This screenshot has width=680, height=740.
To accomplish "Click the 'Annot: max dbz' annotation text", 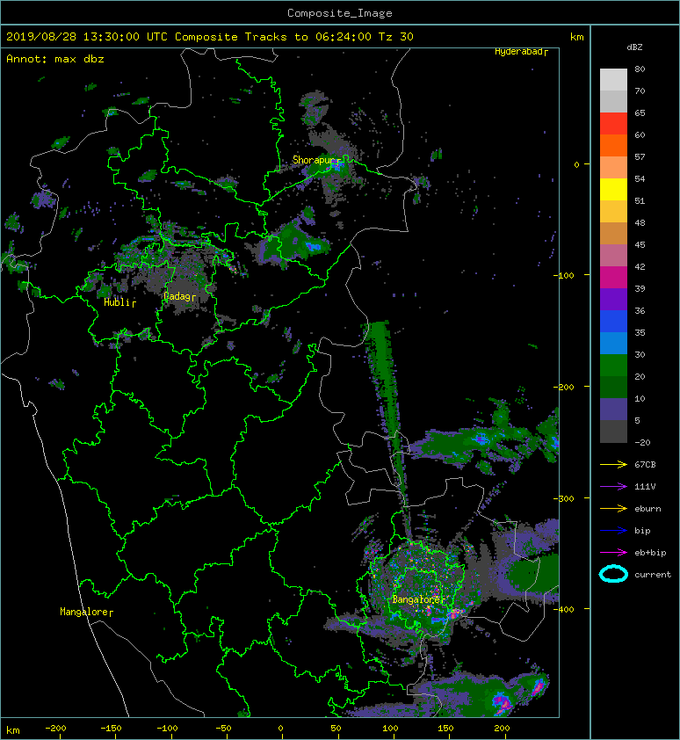I will coord(55,59).
